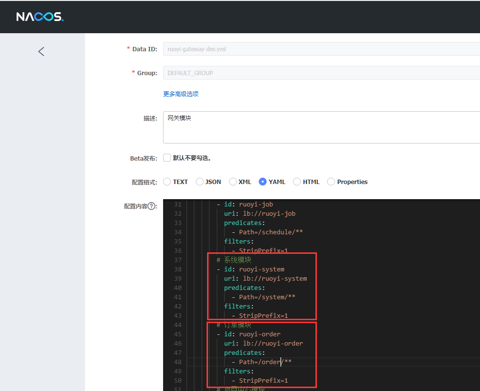Click the Group input field

pyautogui.click(x=321, y=73)
